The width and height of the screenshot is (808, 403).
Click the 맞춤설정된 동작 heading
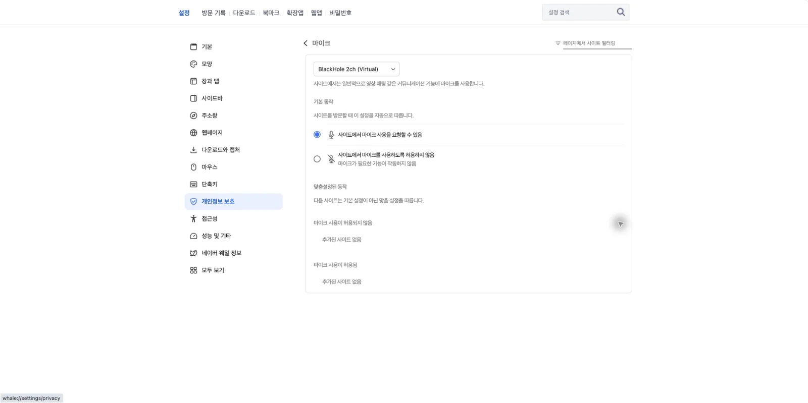click(x=330, y=187)
